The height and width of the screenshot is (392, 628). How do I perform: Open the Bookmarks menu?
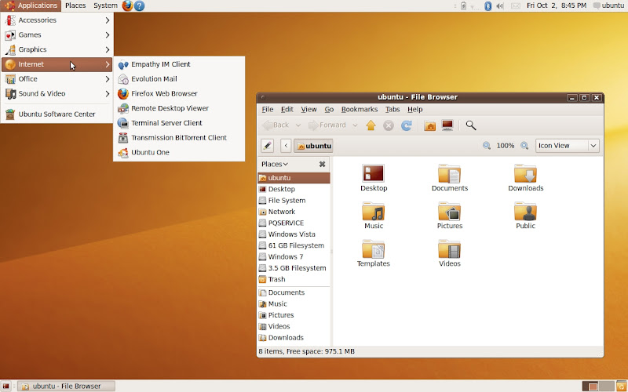(359, 110)
